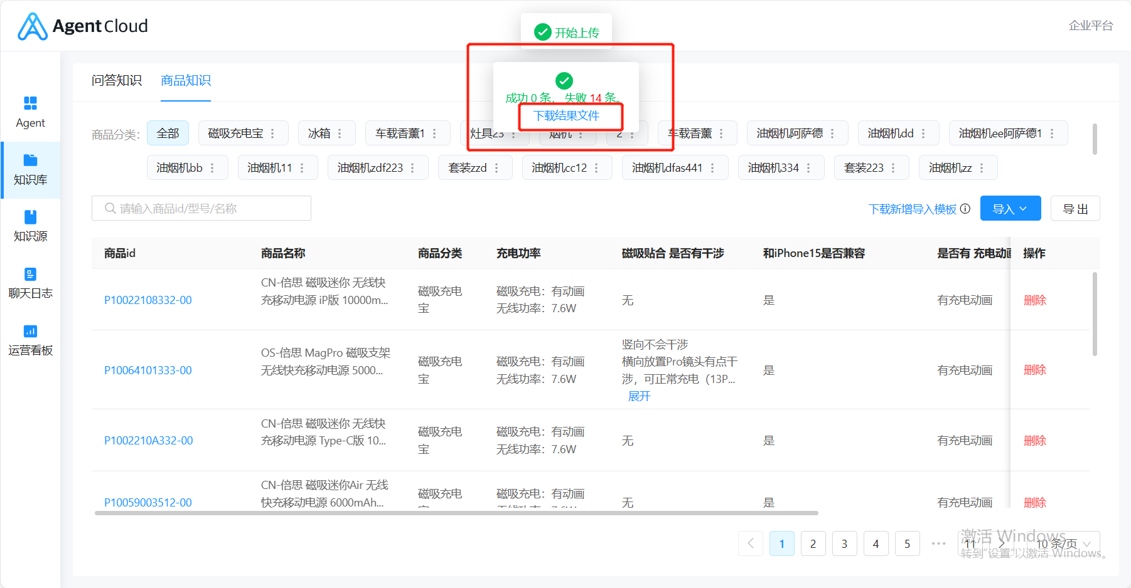
Task: Go to page 5
Action: point(908,543)
